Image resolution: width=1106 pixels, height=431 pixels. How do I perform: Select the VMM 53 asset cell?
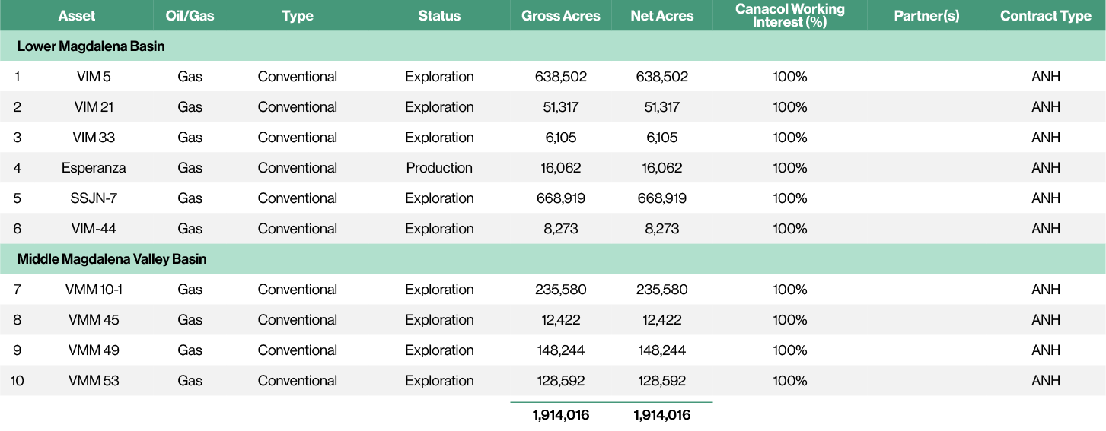click(94, 381)
